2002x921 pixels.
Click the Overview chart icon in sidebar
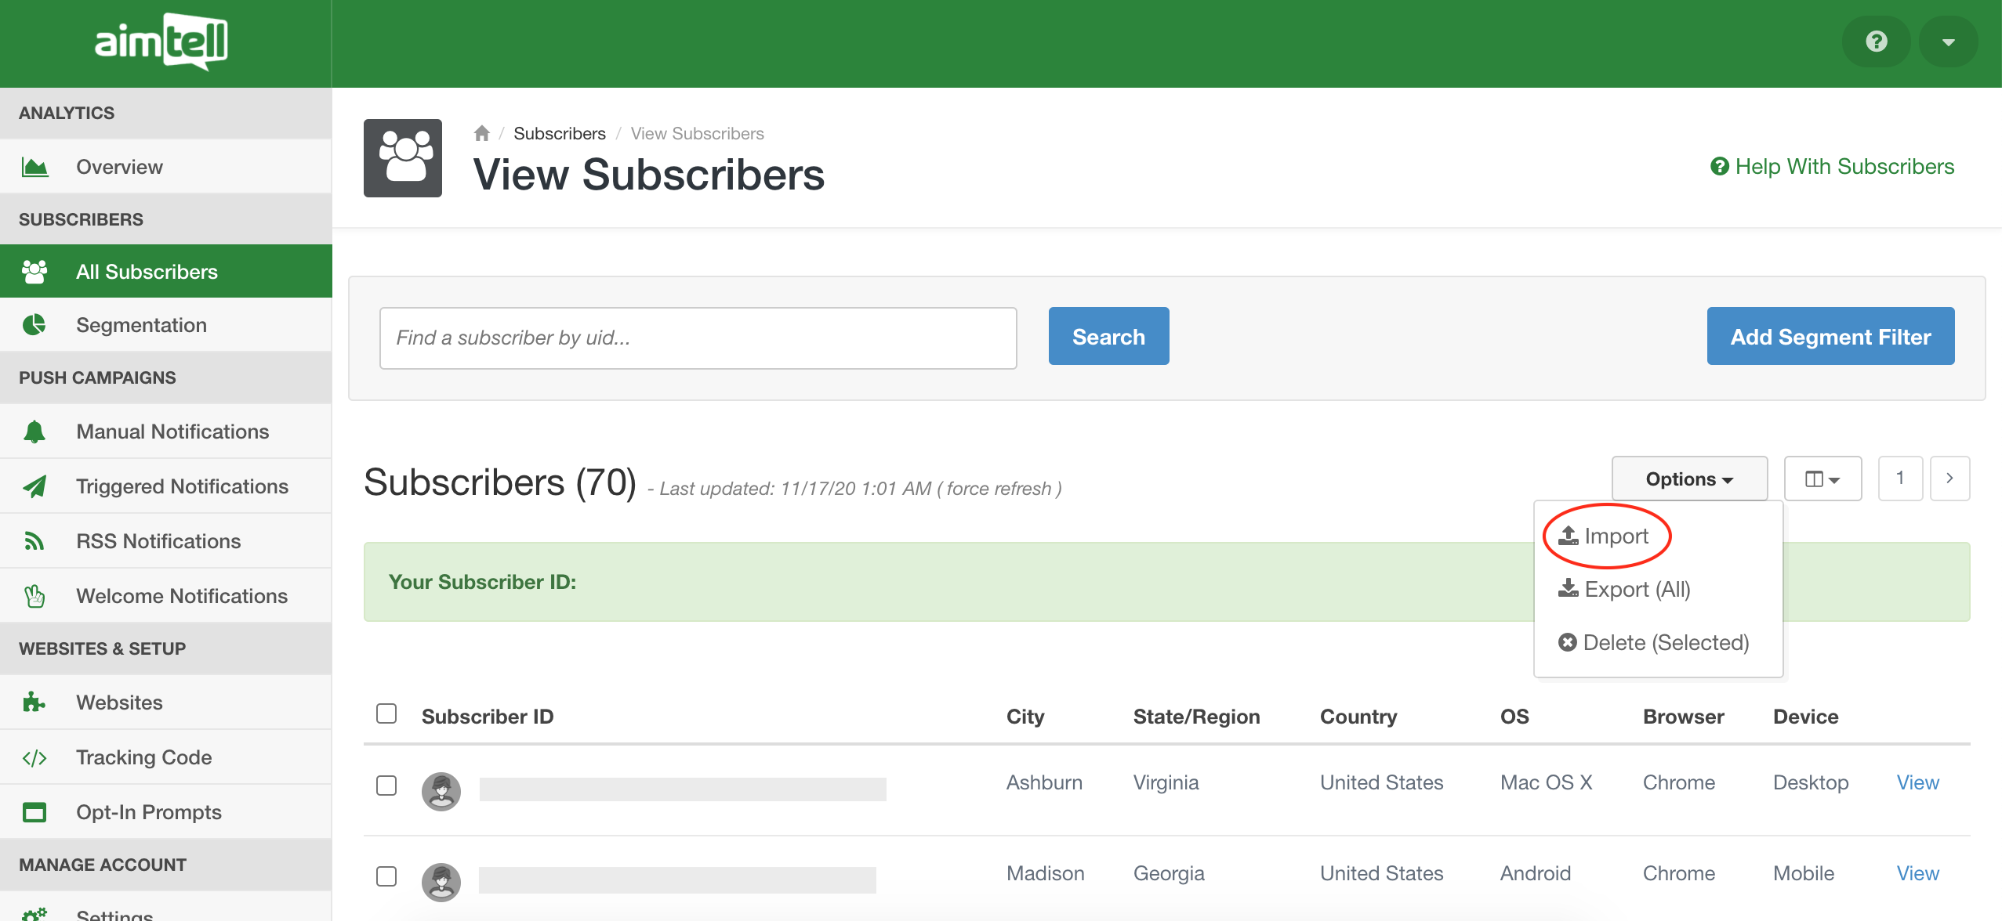pyautogui.click(x=34, y=167)
